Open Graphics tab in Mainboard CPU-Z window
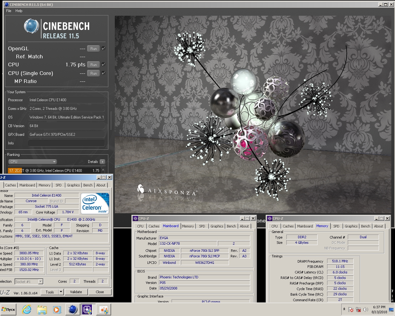The width and height of the screenshot is (395, 316). click(x=217, y=226)
